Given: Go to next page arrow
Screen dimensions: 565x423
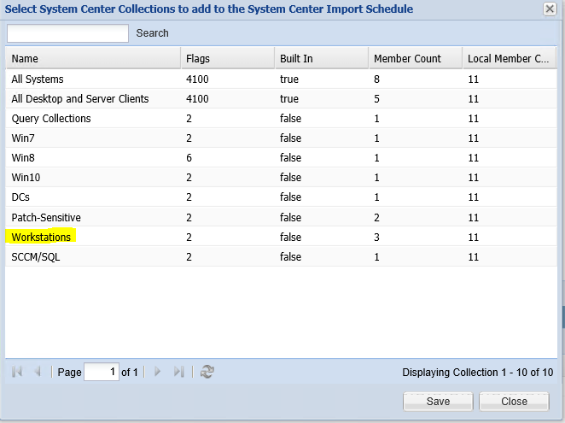Looking at the screenshot, I should (x=157, y=372).
